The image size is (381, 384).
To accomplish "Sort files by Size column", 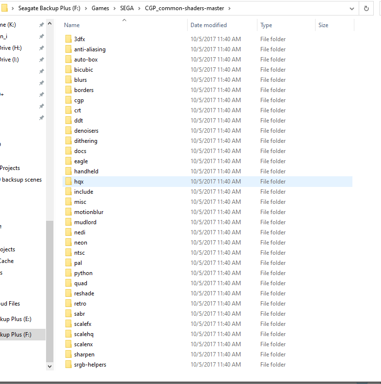I will tap(323, 25).
